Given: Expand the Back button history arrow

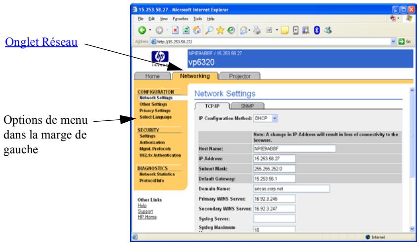Looking at the screenshot, I should 150,30.
